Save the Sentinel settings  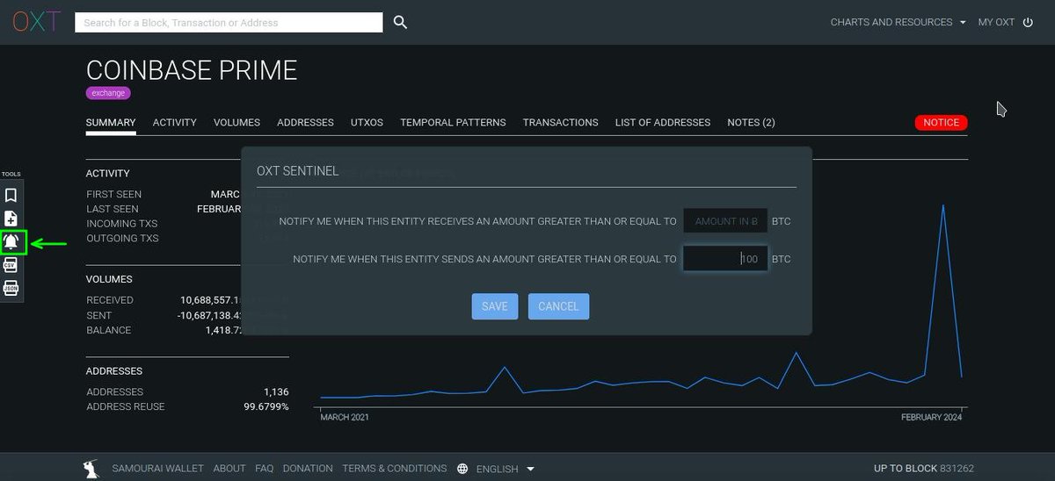(x=495, y=306)
